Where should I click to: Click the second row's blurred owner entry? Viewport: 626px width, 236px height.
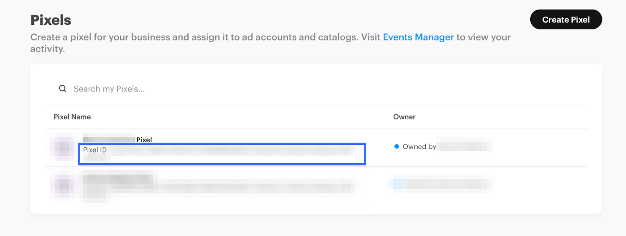(x=441, y=184)
